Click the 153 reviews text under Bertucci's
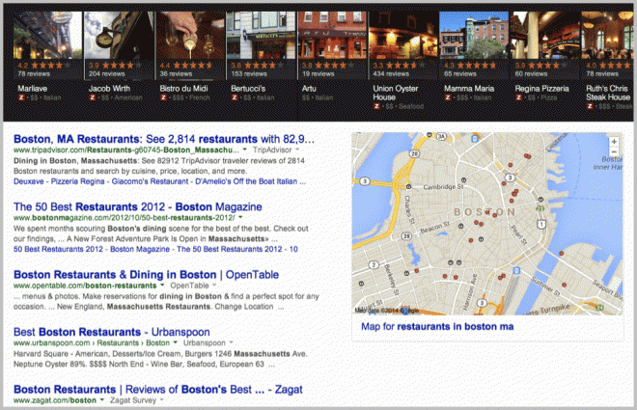Image resolution: width=637 pixels, height=410 pixels. coord(249,74)
